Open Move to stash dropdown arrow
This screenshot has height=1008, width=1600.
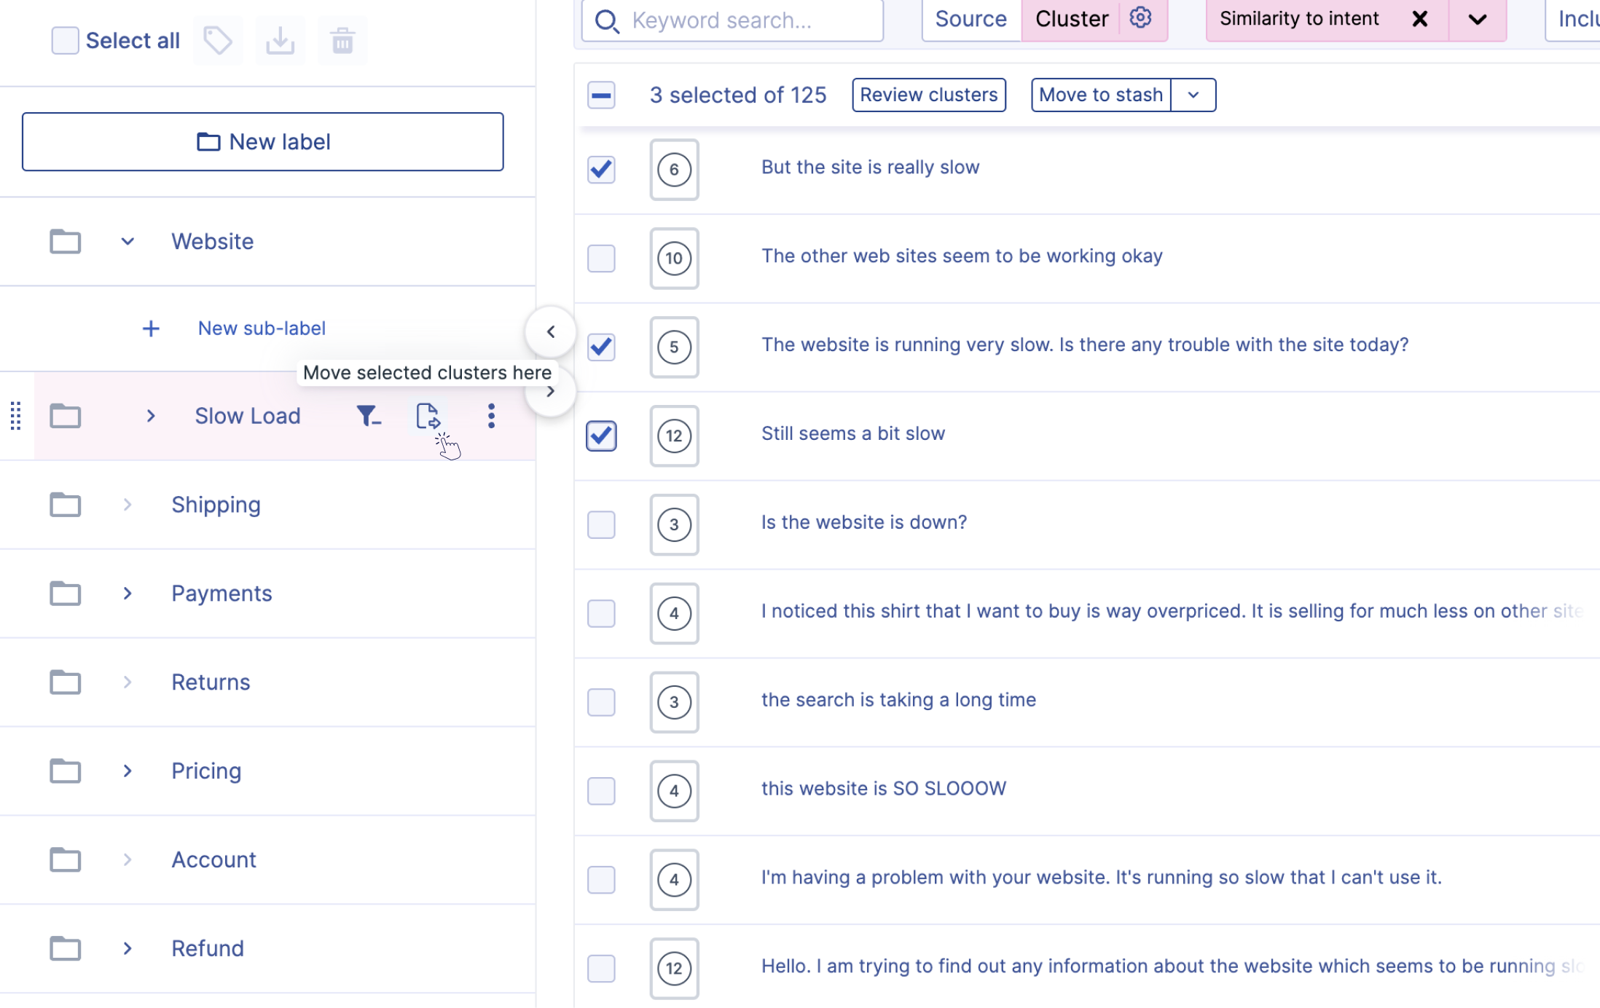point(1193,95)
